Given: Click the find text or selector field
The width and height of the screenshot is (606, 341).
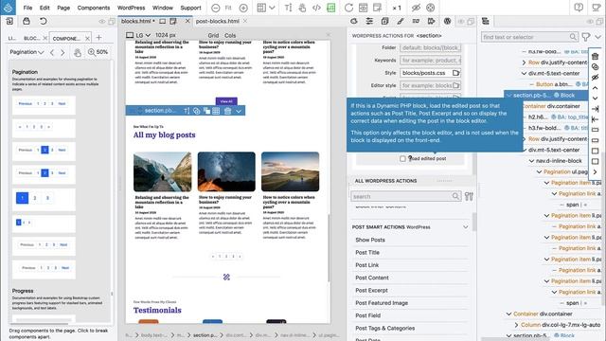Looking at the screenshot, I should click(529, 37).
